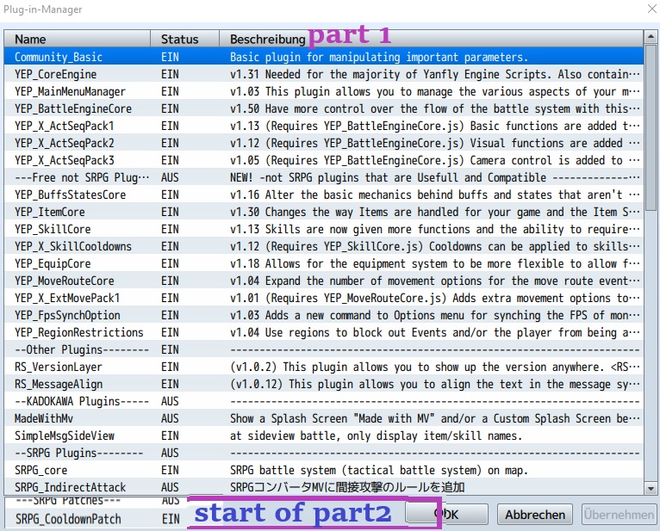Select the YEP_BuffsStatesCore plugin
The image size is (660, 531).
[324, 194]
